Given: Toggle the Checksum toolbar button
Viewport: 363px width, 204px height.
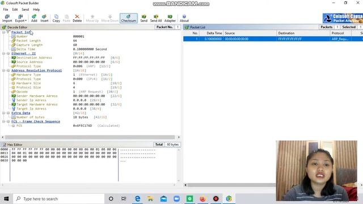Looking at the screenshot, I should [129, 18].
